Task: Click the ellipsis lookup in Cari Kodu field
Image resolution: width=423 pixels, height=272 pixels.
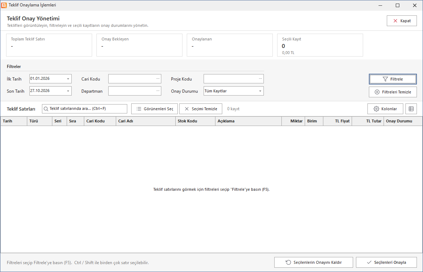Action: pyautogui.click(x=158, y=79)
